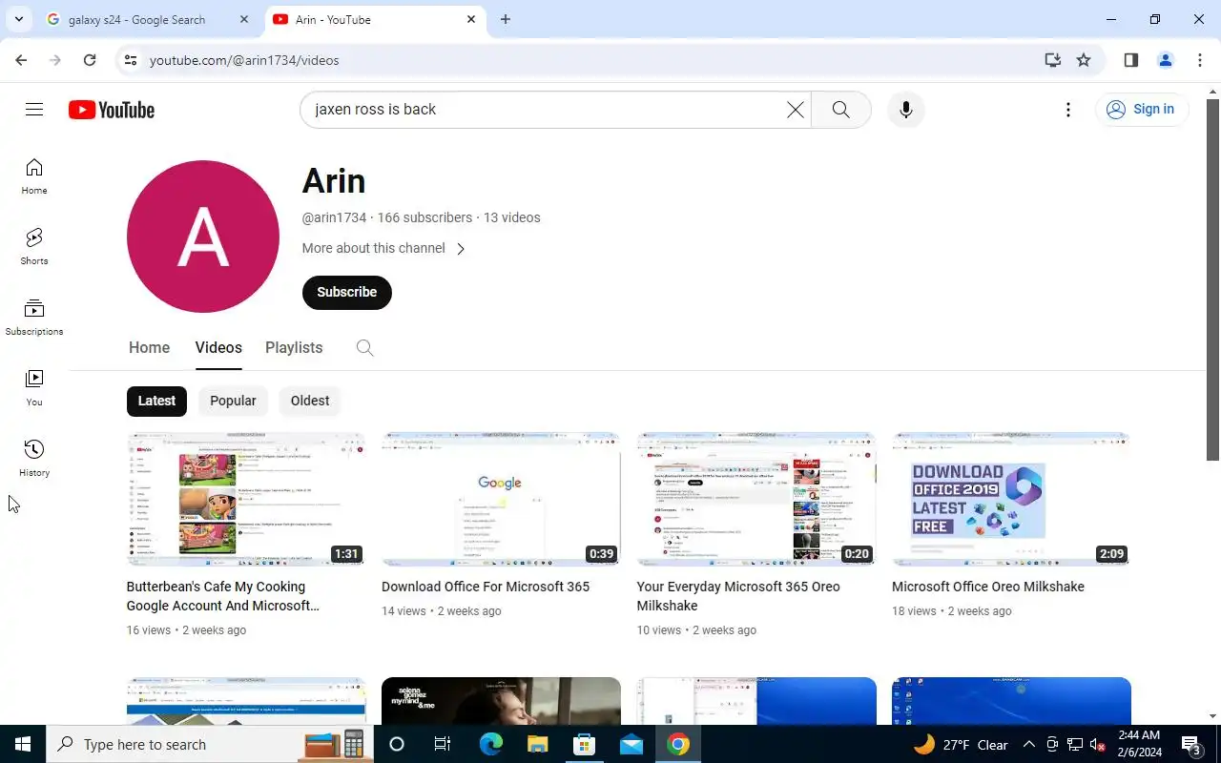This screenshot has width=1221, height=763.
Task: Select channel Videos tab
Action: 218,347
